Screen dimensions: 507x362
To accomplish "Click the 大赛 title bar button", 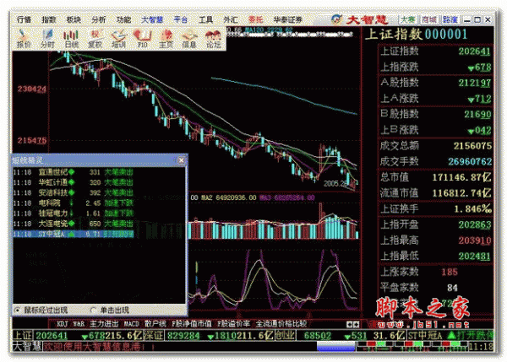I will click(x=408, y=19).
